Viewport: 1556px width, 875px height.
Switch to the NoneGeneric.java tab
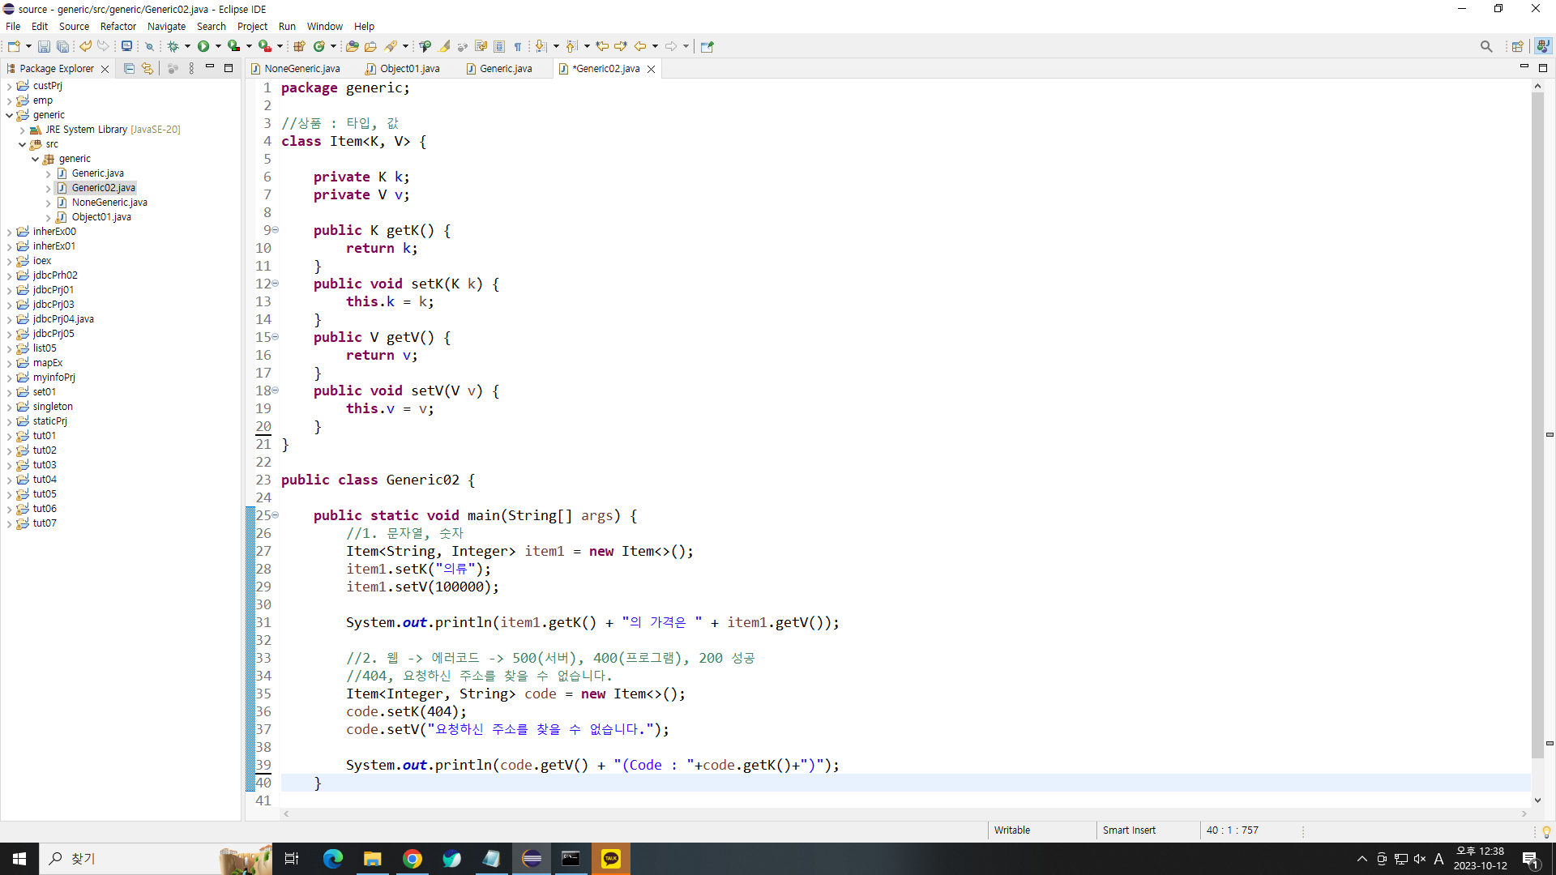pyautogui.click(x=301, y=69)
